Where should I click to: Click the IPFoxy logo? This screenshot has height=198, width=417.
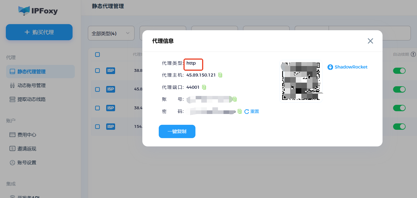click(x=38, y=11)
